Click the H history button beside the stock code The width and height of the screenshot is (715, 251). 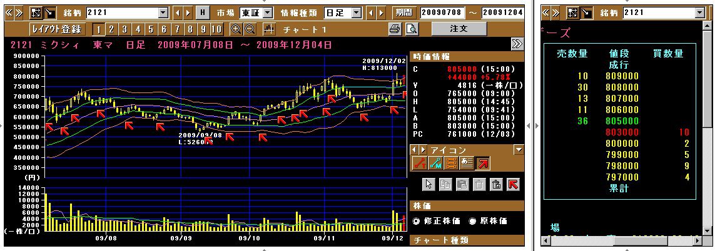(x=203, y=12)
